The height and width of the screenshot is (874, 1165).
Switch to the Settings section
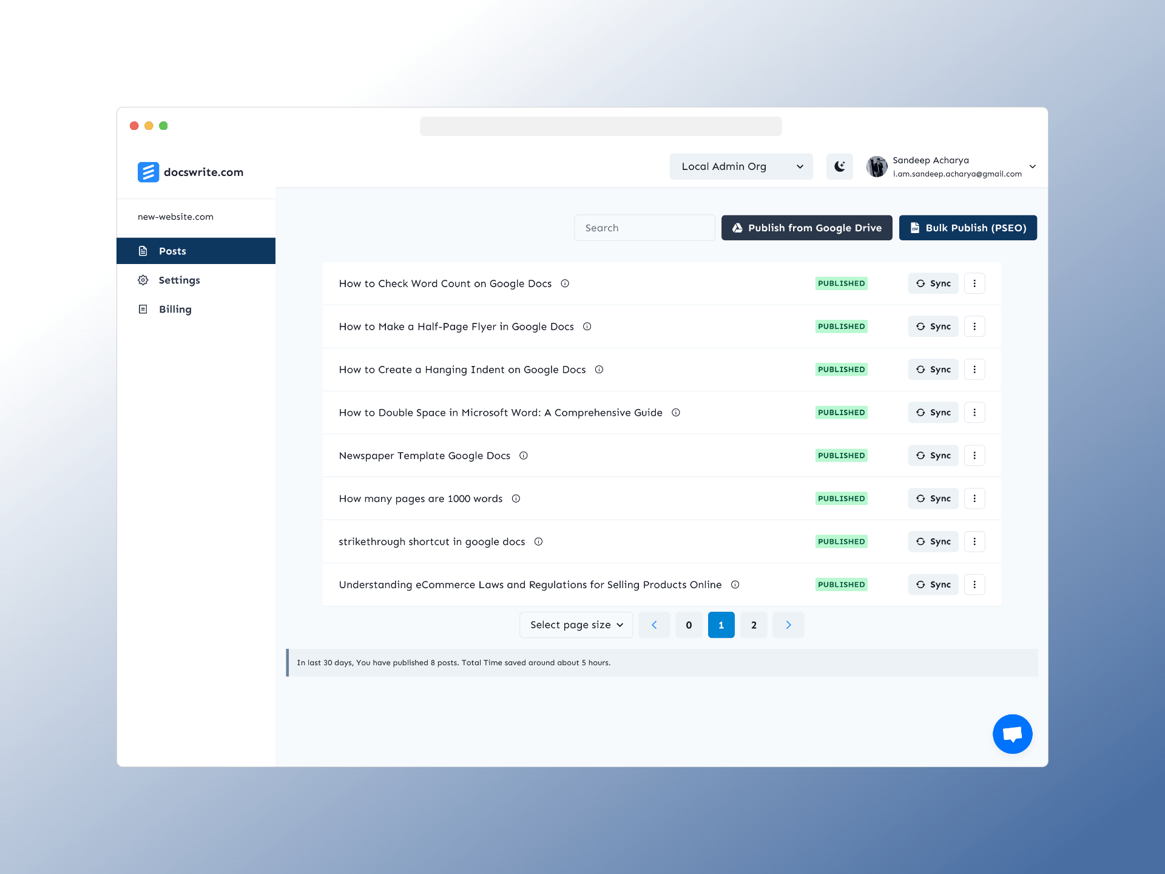click(179, 280)
